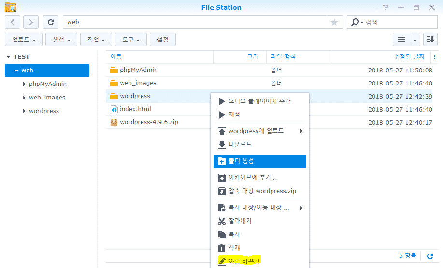Select index.html file name
The image size is (443, 268).
[135, 109]
